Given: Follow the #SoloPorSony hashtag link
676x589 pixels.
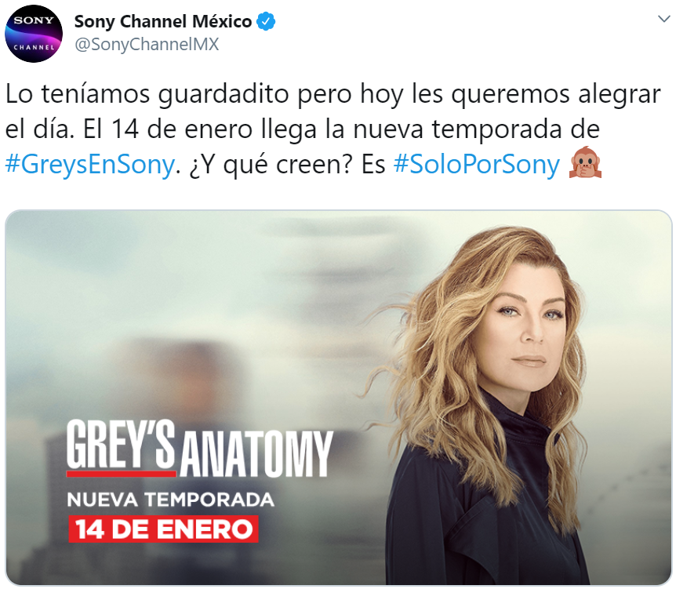Looking at the screenshot, I should click(476, 165).
